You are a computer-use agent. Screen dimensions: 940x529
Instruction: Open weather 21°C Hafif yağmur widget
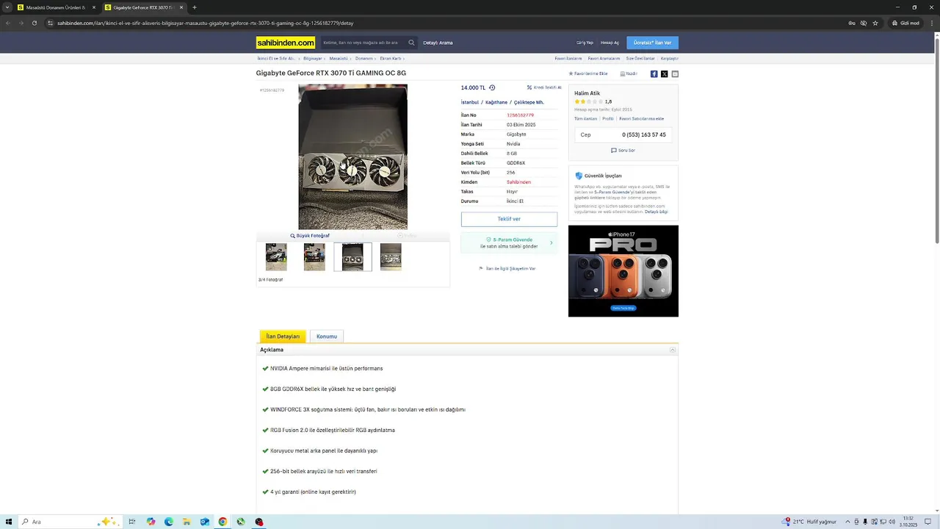809,522
